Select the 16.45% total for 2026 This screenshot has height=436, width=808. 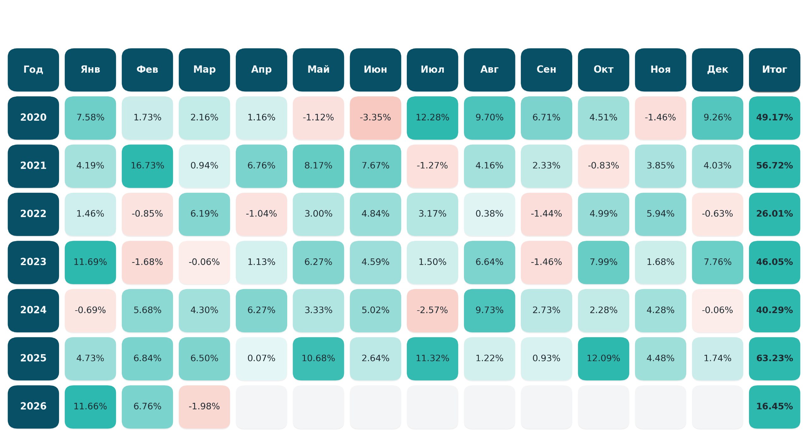pos(774,407)
